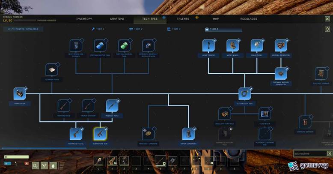Select the Platinum Lightning Rod node
This screenshot has width=333, height=174.
(265, 134)
